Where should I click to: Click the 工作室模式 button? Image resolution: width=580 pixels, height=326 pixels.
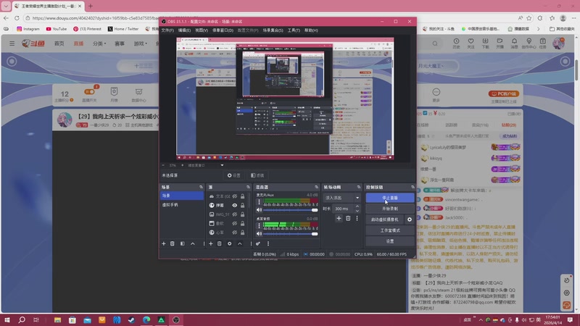[x=390, y=230]
